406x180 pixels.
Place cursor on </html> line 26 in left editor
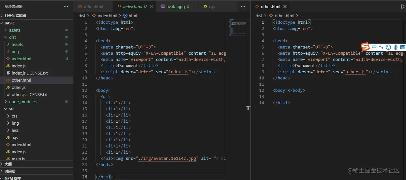pos(104,177)
